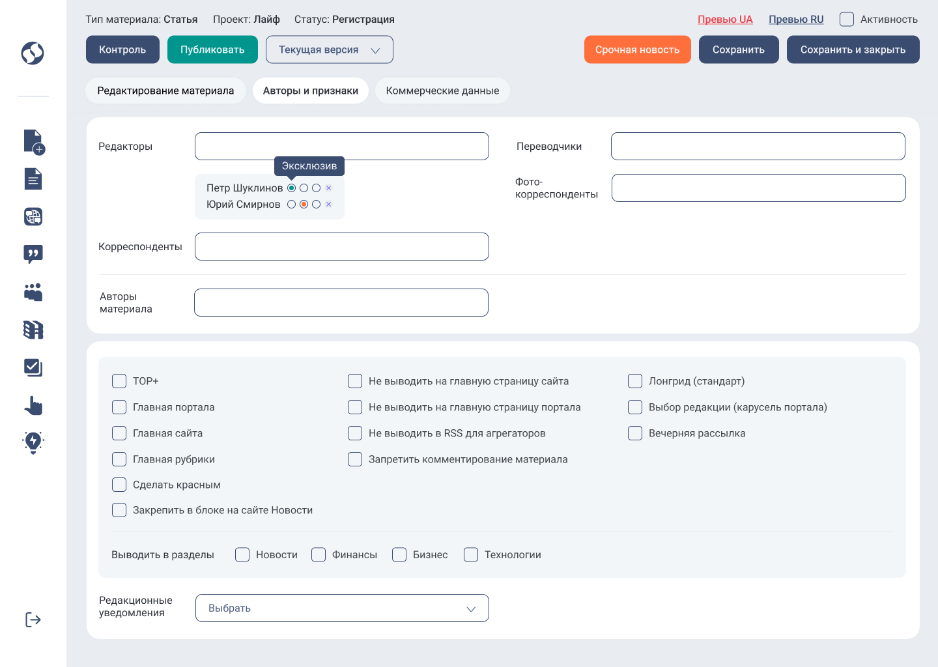The height and width of the screenshot is (667, 938).
Task: Check the TOP+ checkbox
Action: [119, 381]
